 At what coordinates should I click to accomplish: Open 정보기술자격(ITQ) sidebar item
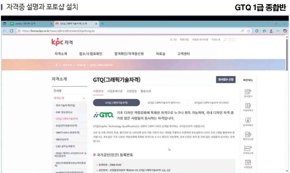[69, 105]
